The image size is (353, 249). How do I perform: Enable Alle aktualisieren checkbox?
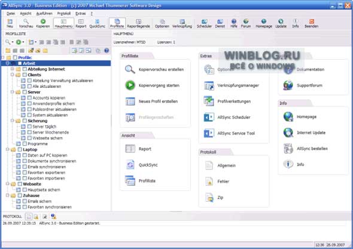tap(29, 87)
